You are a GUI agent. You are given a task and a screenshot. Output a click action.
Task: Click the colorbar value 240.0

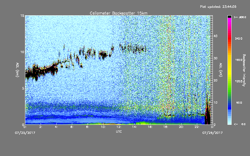[x=239, y=39]
